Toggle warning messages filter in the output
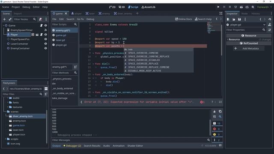274x154 pixels. click(x=217, y=134)
